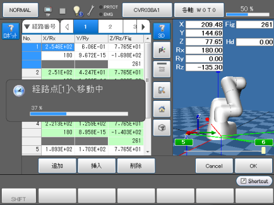The width and height of the screenshot is (274, 205).
Task: Click row number 2 in No. column
Action: (x=31, y=72)
